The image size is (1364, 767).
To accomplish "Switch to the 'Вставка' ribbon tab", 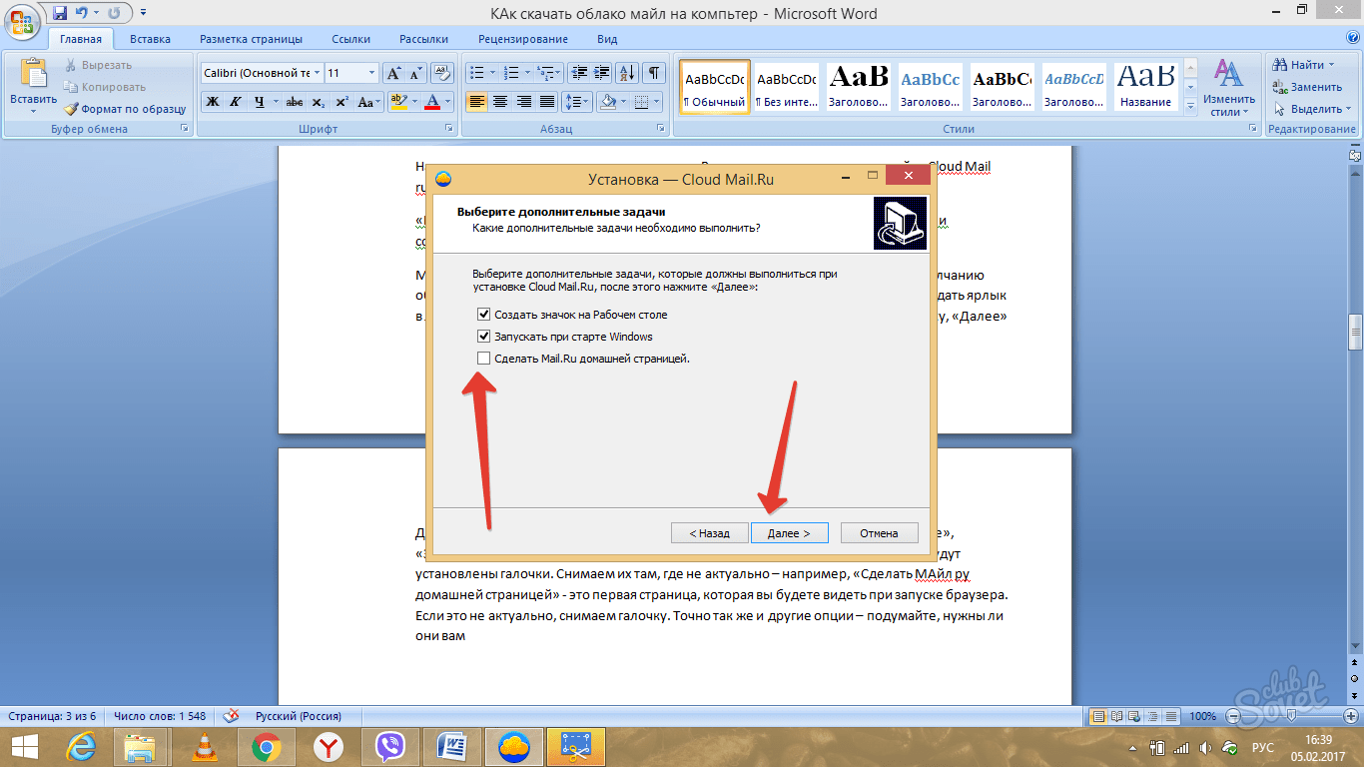I will [x=150, y=39].
